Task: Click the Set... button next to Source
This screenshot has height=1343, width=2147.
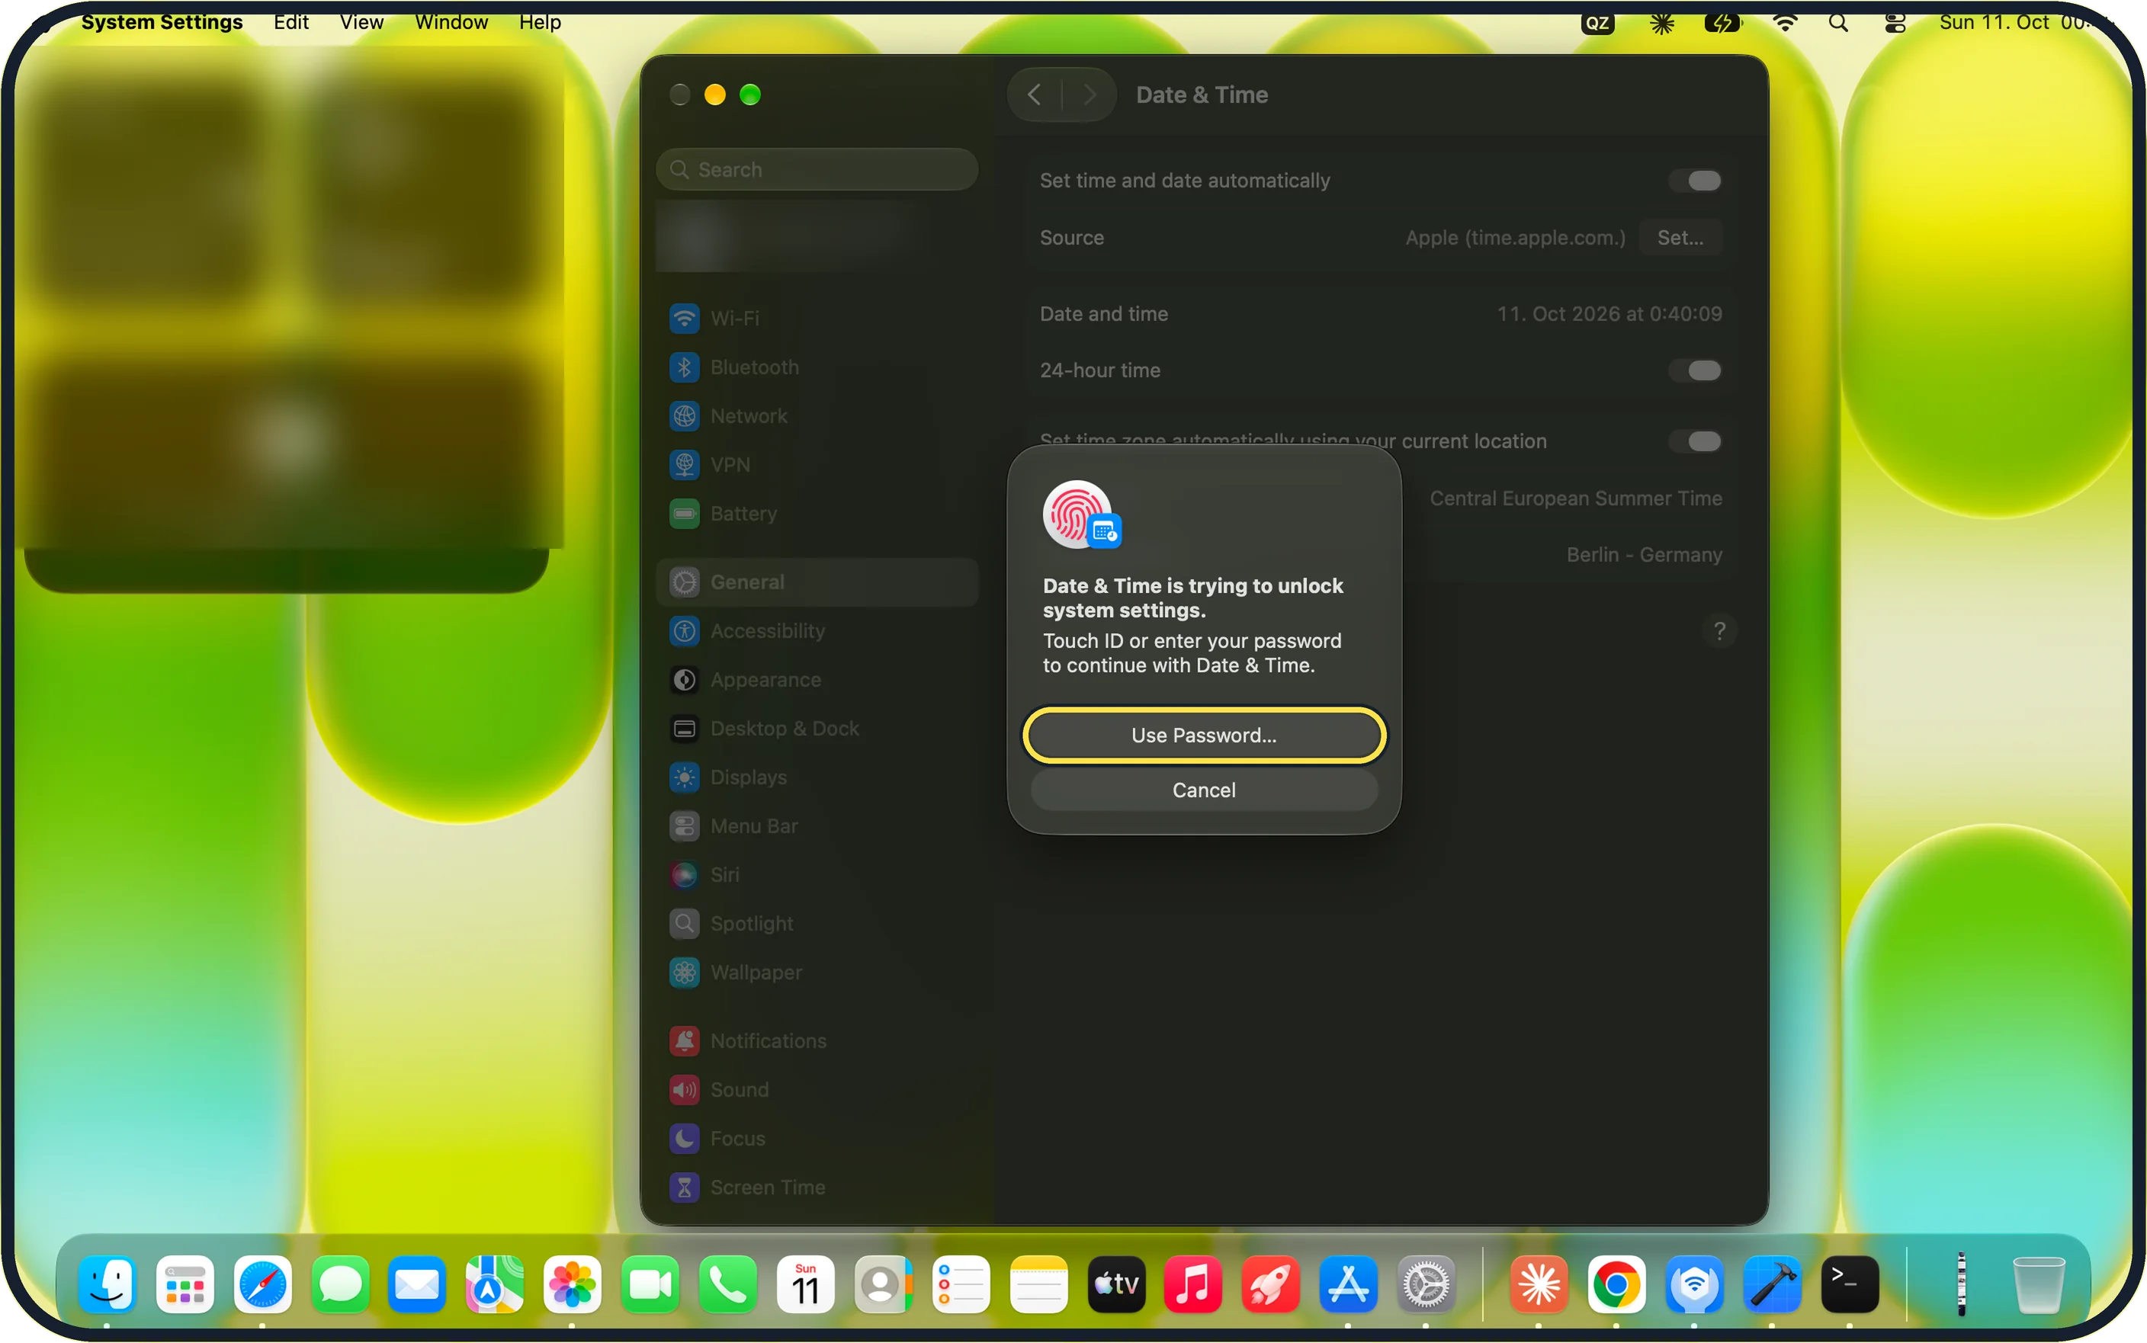Action: pos(1680,237)
